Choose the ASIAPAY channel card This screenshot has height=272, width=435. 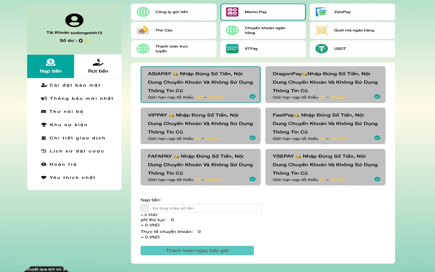201,85
